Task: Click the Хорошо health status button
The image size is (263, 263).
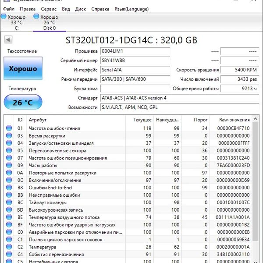Action: pos(23,68)
